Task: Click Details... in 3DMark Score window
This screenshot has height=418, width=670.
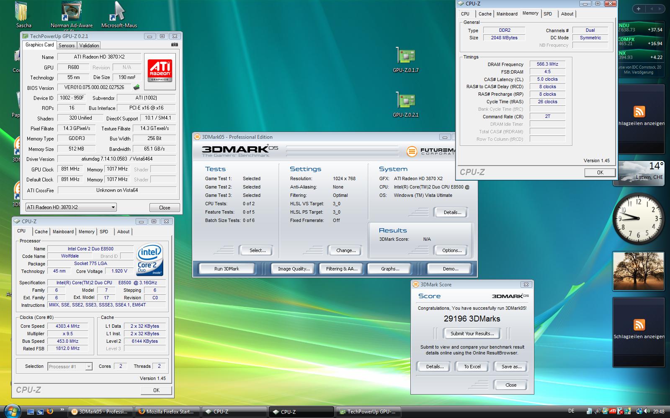Action: point(435,367)
